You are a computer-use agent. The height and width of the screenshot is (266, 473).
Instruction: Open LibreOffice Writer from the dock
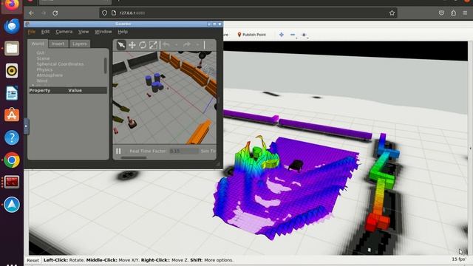pos(12,93)
